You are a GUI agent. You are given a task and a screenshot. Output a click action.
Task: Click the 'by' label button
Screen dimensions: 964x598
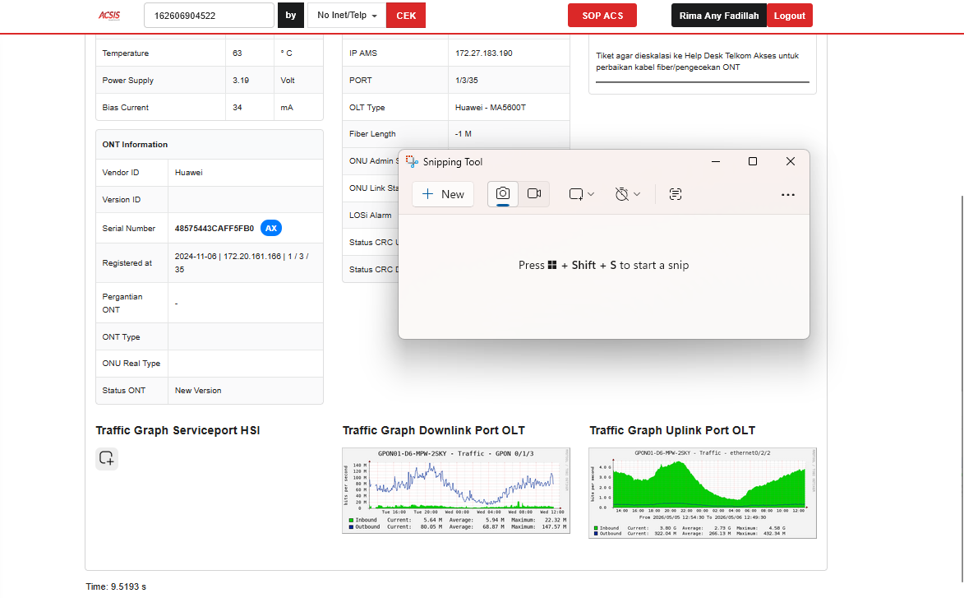coord(291,16)
